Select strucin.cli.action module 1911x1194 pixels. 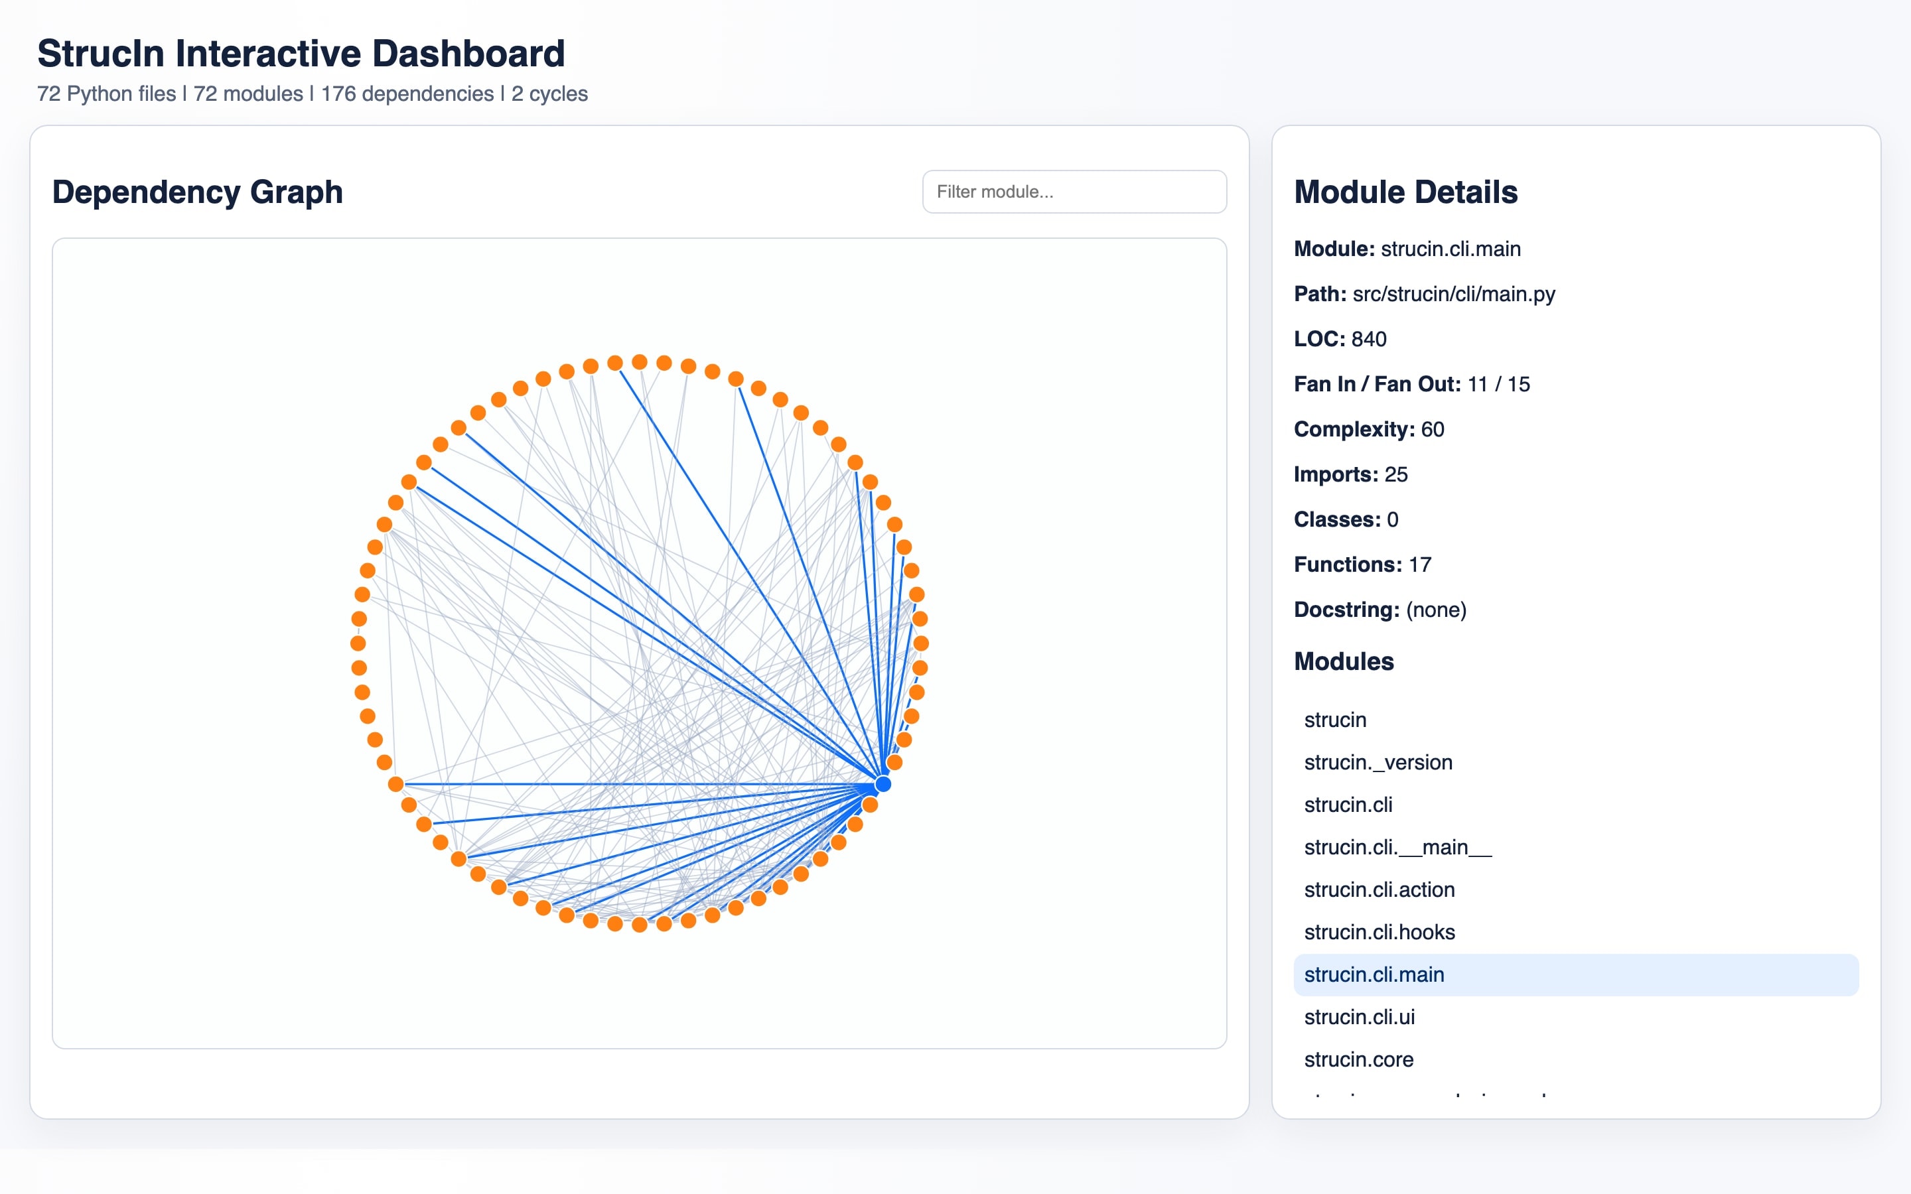pyautogui.click(x=1576, y=889)
